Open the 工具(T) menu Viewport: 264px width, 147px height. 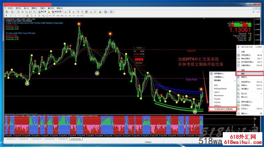(x=43, y=8)
